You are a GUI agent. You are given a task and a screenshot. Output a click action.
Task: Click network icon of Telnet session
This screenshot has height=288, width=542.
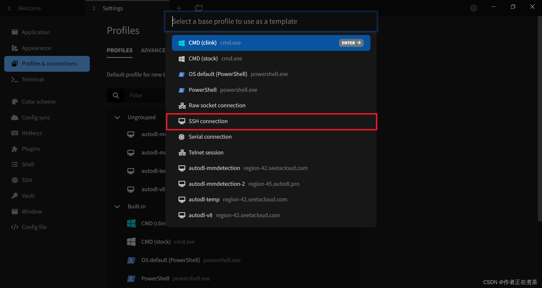click(182, 153)
